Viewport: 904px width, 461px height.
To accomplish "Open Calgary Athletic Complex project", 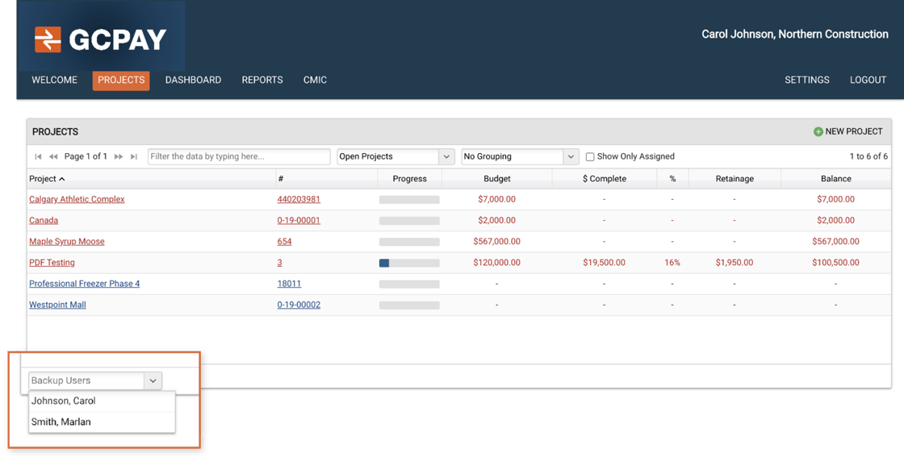I will [x=77, y=199].
